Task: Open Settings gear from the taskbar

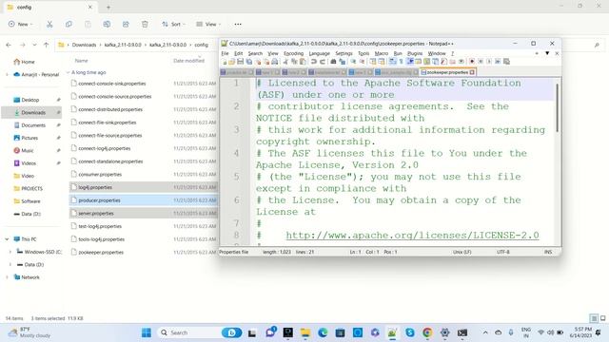Action: pyautogui.click(x=444, y=332)
